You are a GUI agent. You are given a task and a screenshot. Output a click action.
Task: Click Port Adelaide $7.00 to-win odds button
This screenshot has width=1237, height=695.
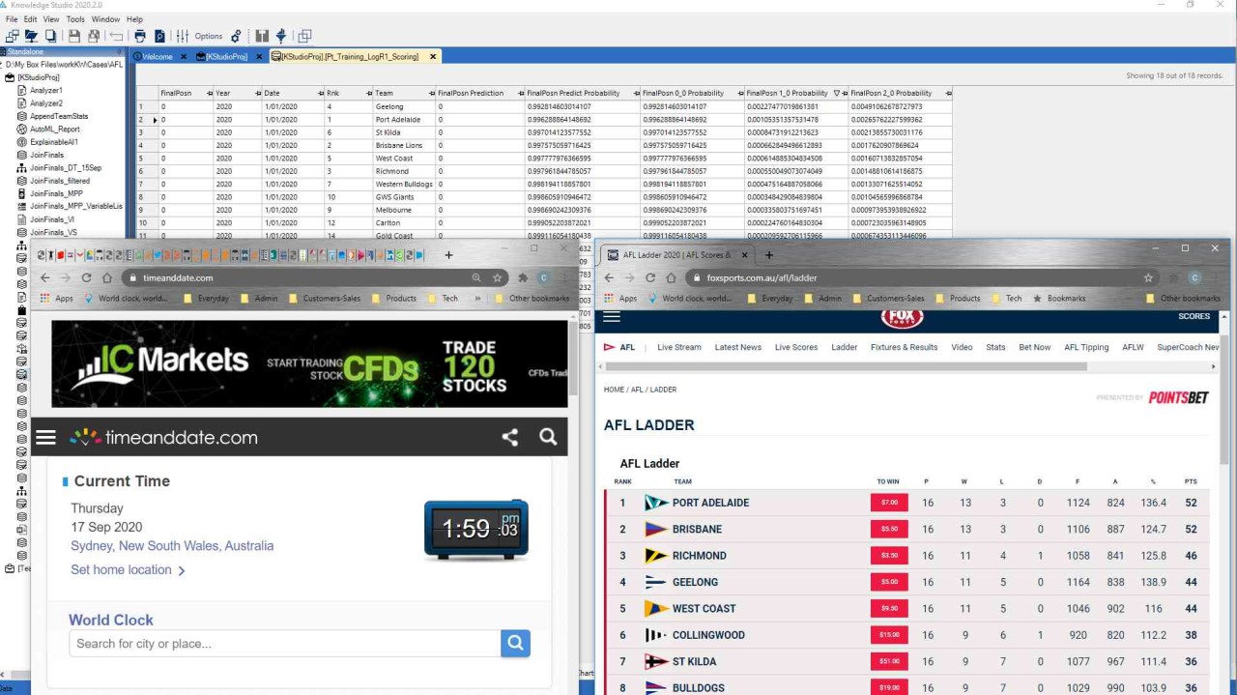click(889, 503)
